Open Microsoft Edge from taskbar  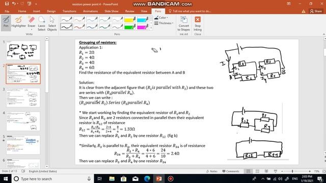tap(147, 178)
